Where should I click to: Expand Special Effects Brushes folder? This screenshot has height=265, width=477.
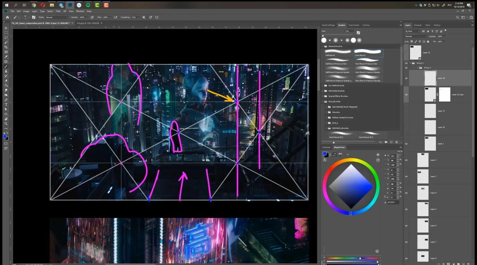[323, 96]
